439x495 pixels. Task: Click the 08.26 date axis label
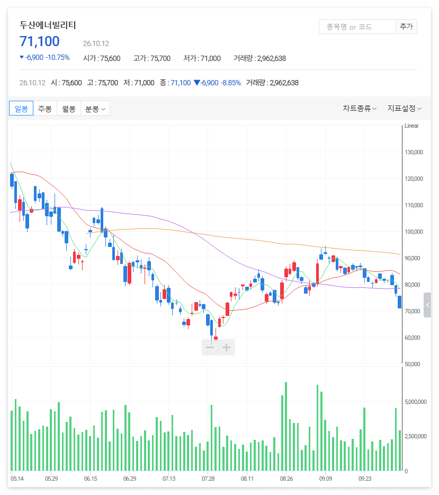[x=286, y=479]
